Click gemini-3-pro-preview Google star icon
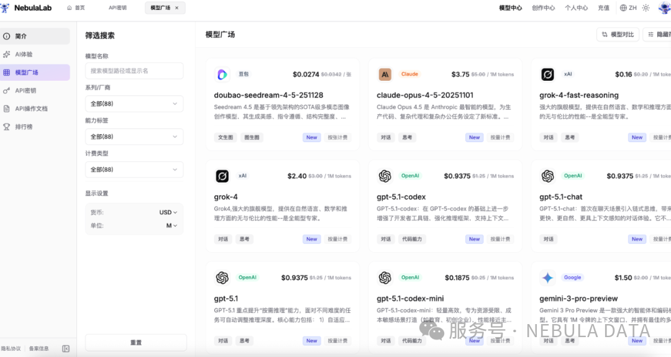 [547, 278]
